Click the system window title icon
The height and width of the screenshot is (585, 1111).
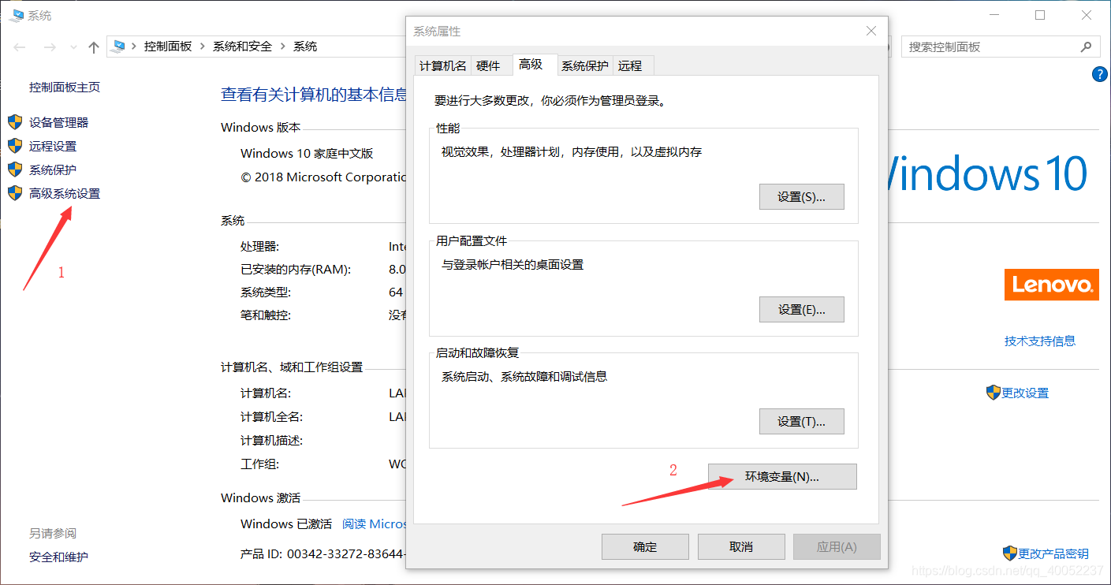(16, 15)
